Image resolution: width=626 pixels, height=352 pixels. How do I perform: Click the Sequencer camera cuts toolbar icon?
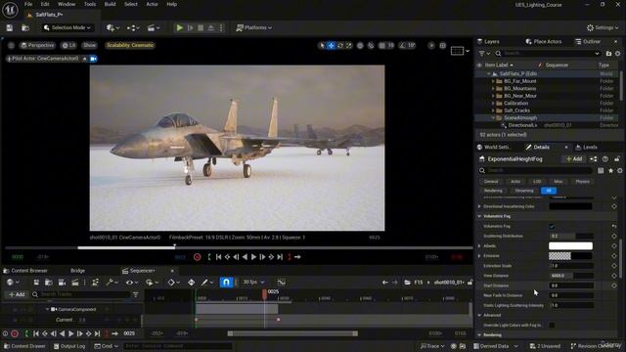tap(62, 283)
